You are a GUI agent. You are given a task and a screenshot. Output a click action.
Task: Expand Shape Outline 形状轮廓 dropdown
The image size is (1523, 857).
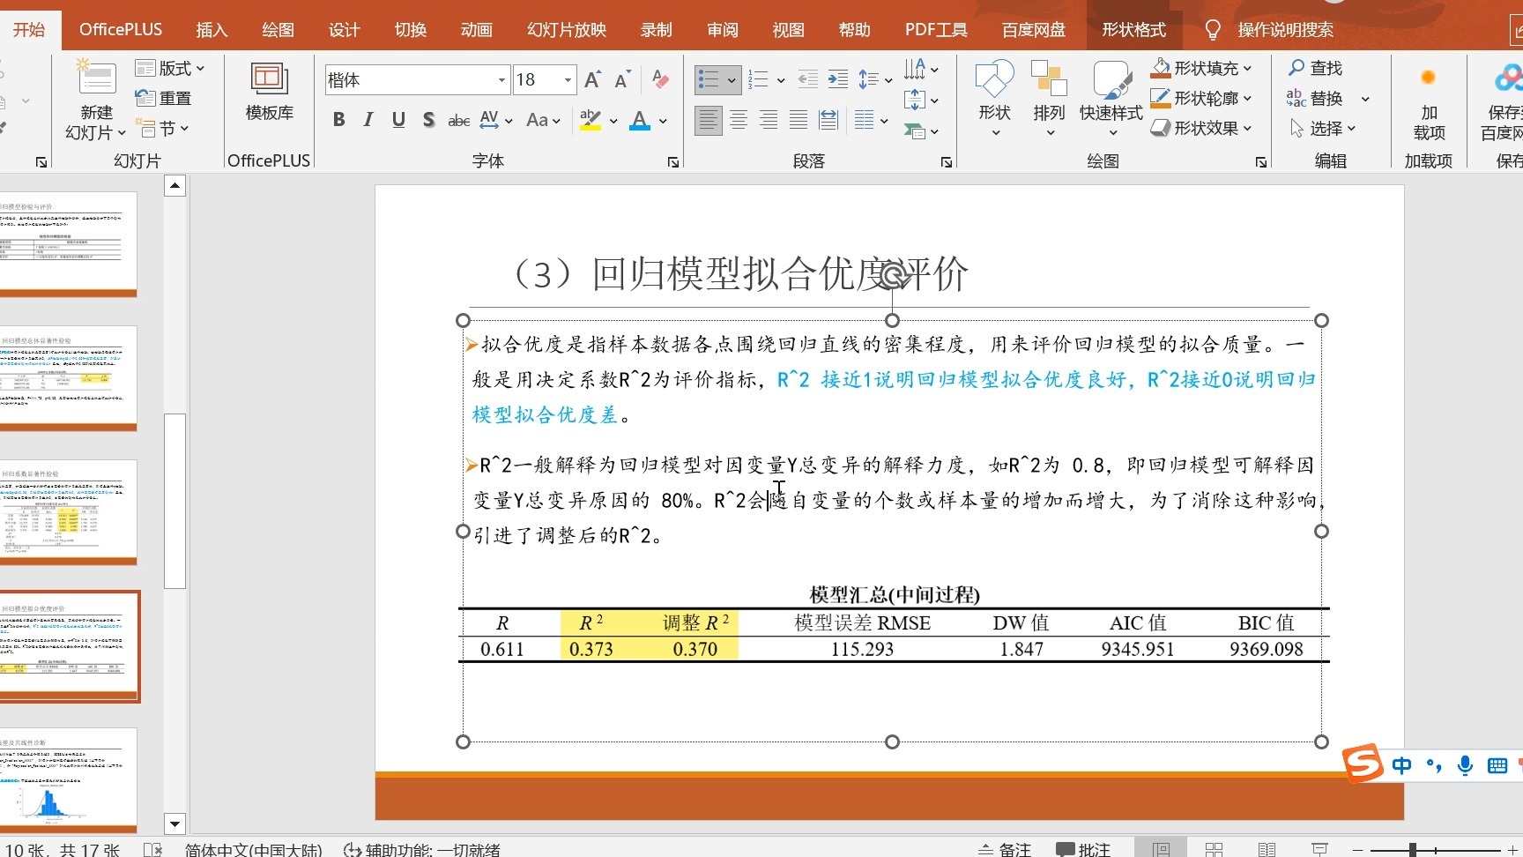(x=1247, y=98)
